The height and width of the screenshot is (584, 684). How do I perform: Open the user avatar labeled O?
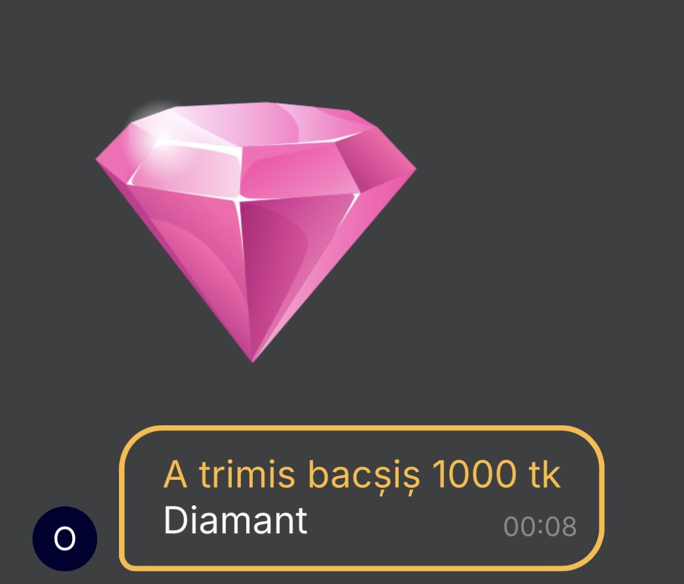[65, 538]
